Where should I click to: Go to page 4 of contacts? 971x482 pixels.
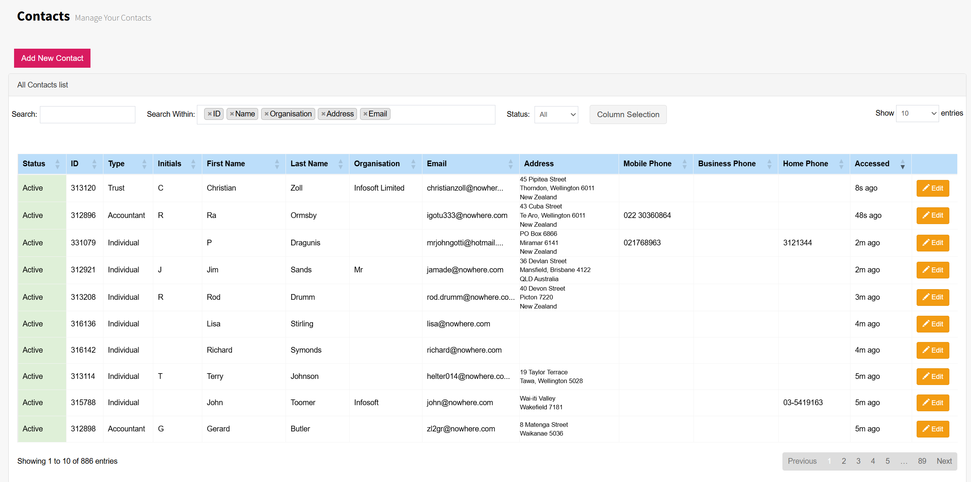point(873,461)
